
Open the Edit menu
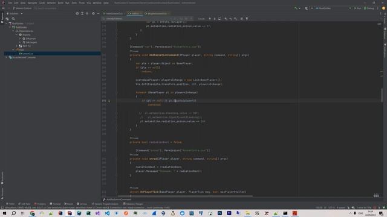tap(16, 3)
